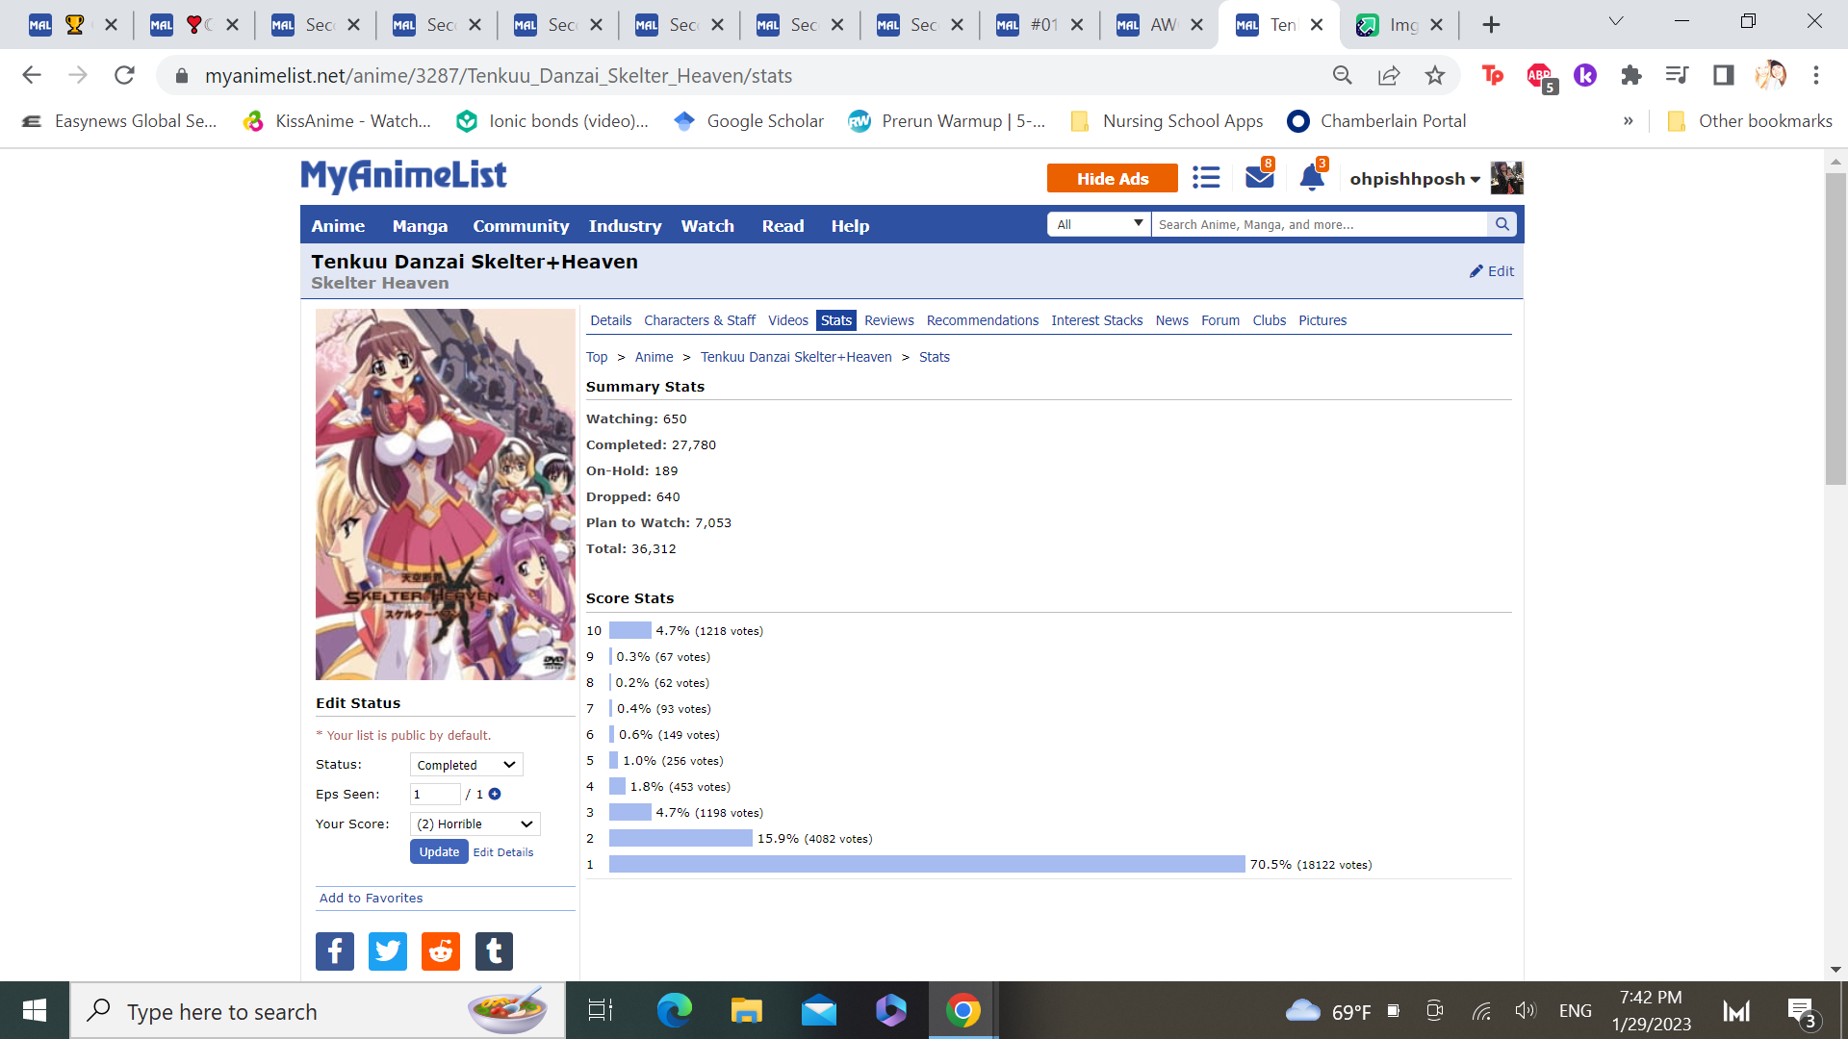
Task: Open the search category All dropdown
Action: click(1099, 224)
